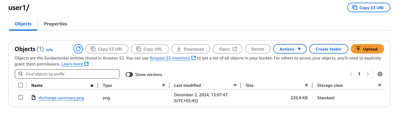Go to next page arrow
This screenshot has height=116, width=402.
pyautogui.click(x=368, y=74)
